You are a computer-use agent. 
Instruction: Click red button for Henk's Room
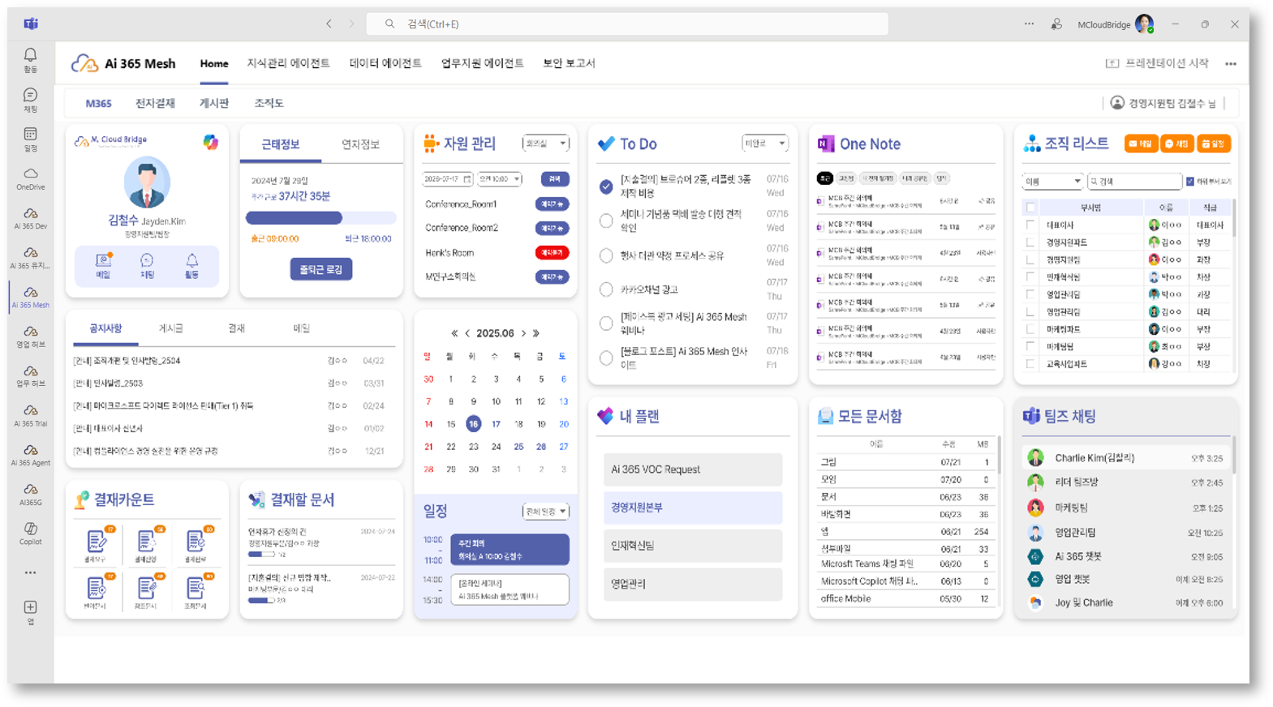coord(552,253)
